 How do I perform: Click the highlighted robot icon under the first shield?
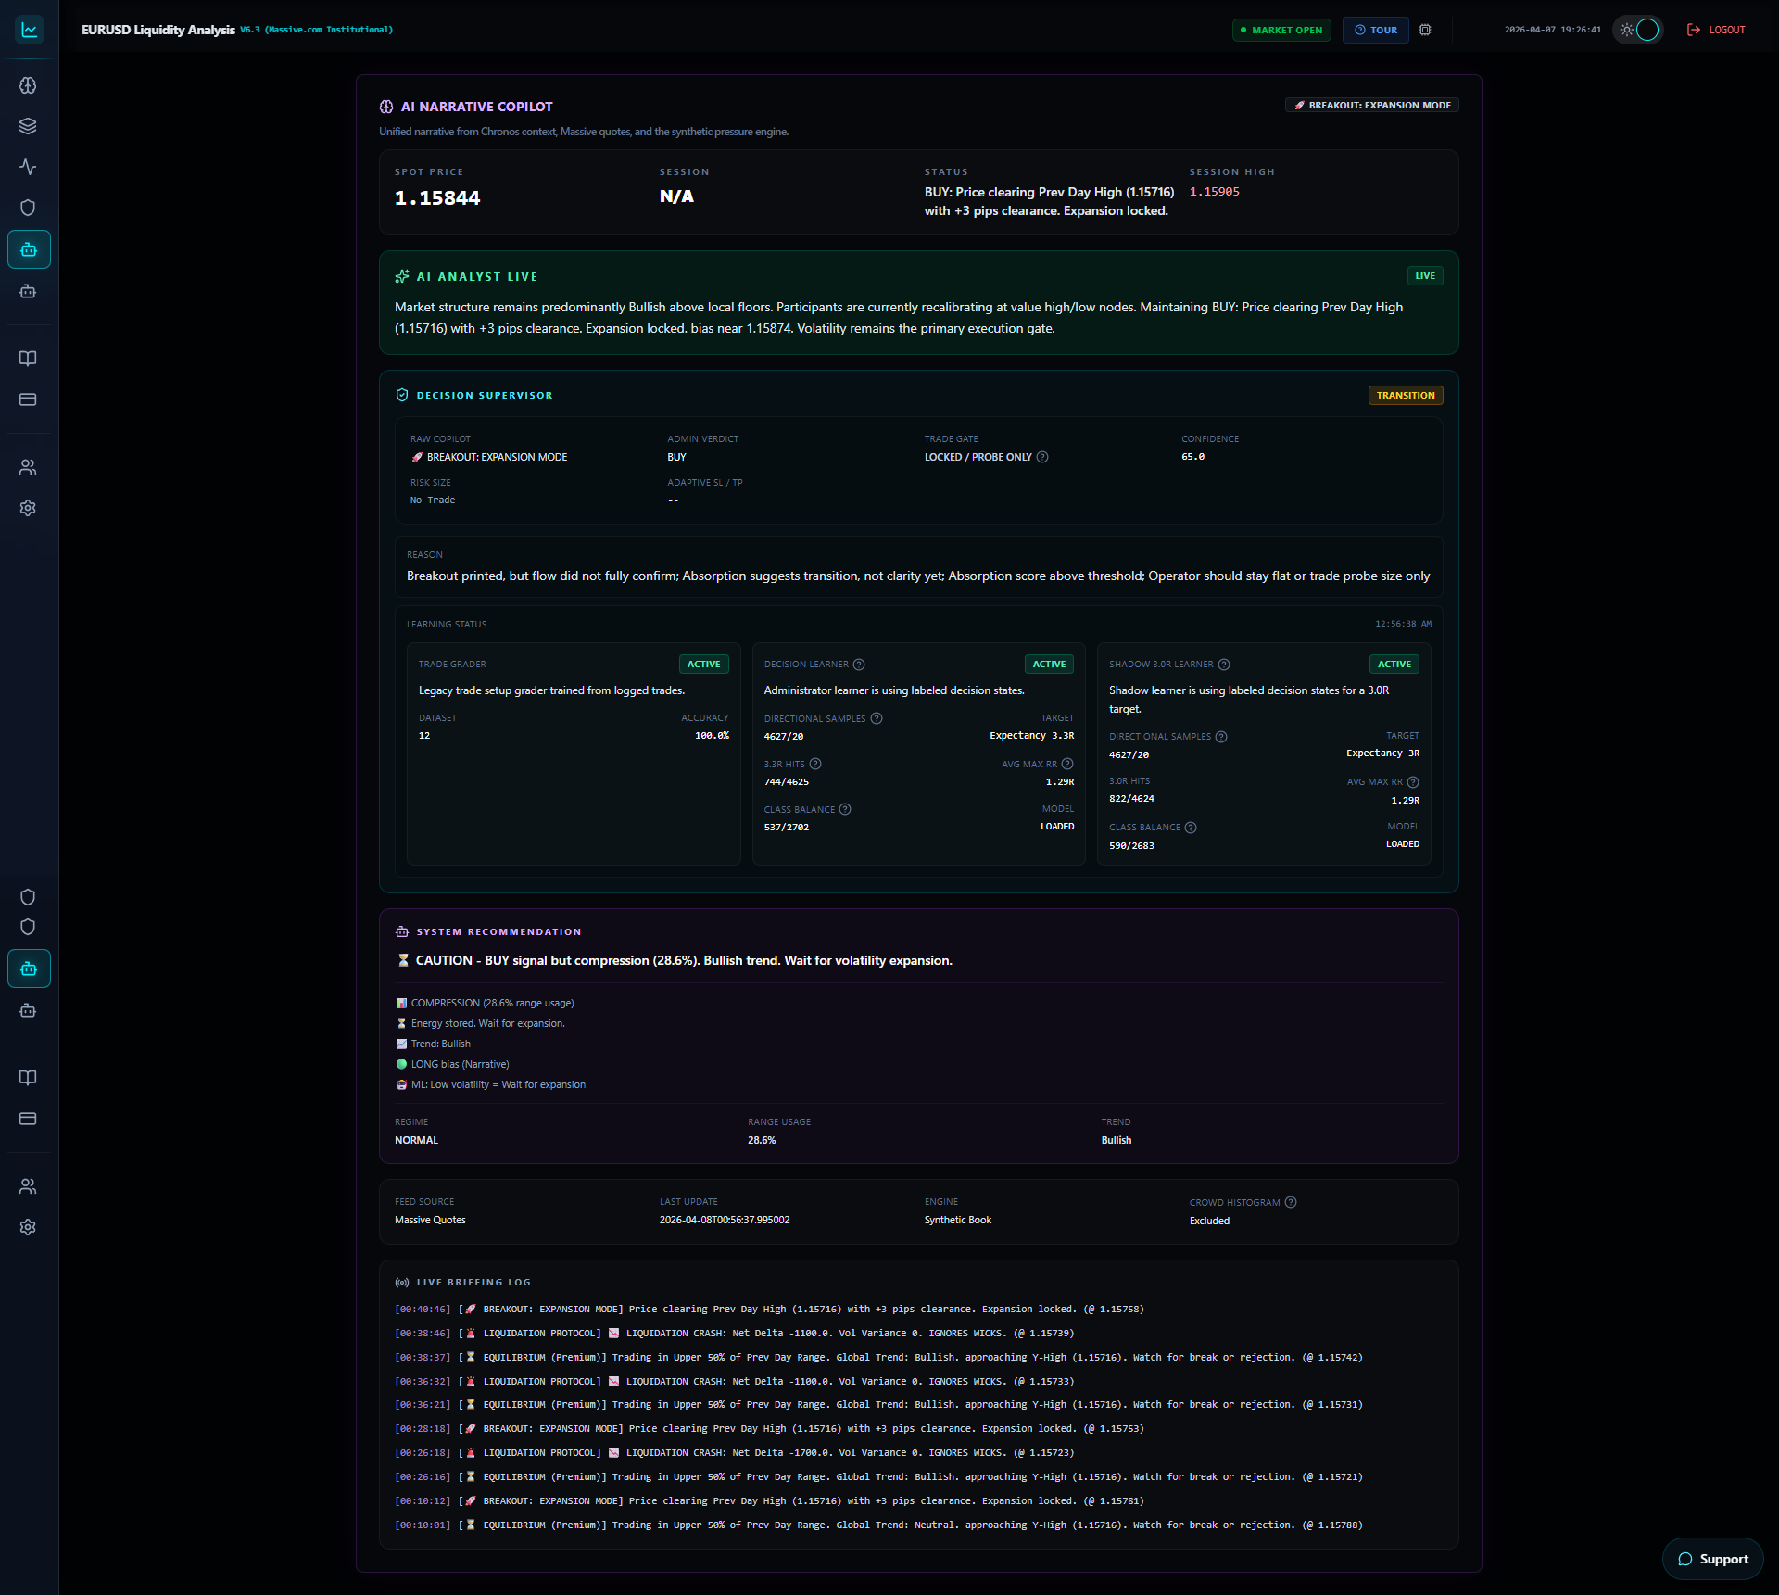tap(29, 249)
